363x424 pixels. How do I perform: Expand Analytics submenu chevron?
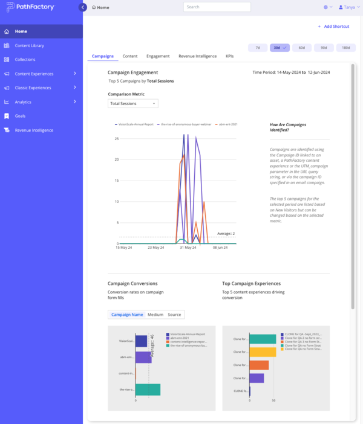pos(75,101)
